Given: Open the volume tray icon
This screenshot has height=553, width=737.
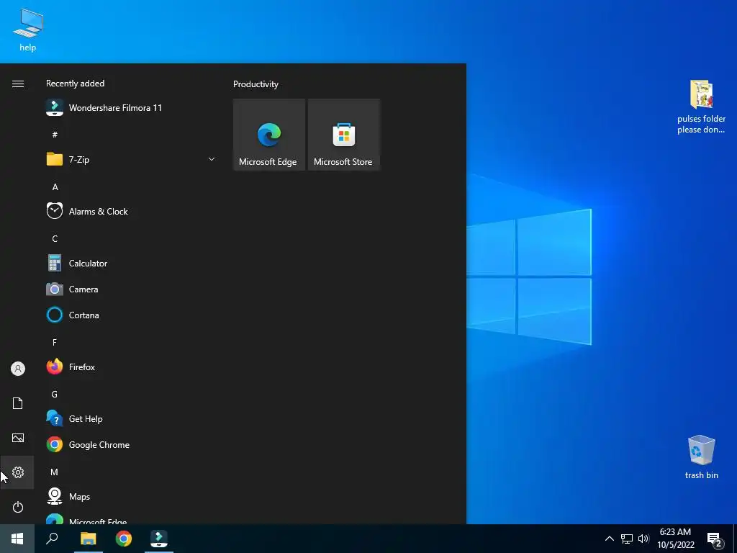Looking at the screenshot, I should pyautogui.click(x=643, y=539).
